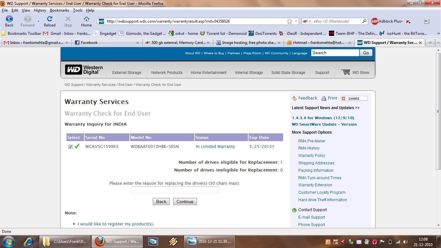Open the Warranty Extension link
Image resolution: width=441 pixels, height=248 pixels.
(x=315, y=185)
